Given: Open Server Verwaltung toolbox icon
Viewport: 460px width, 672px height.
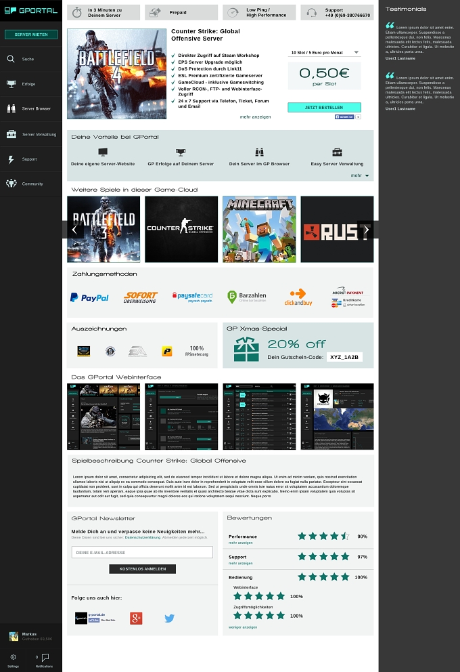Looking at the screenshot, I should (11, 134).
